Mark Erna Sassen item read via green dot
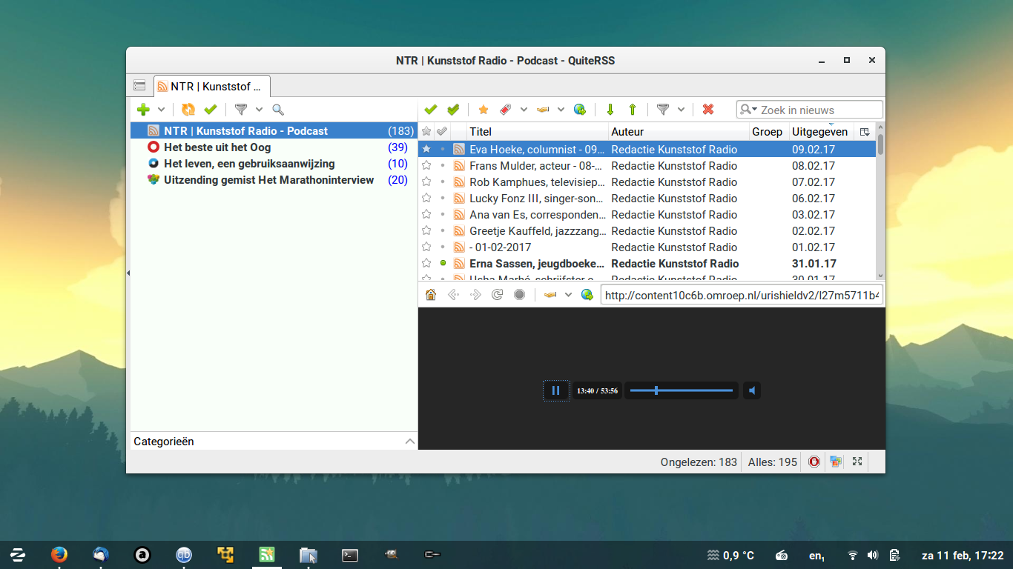The image size is (1013, 569). (443, 263)
